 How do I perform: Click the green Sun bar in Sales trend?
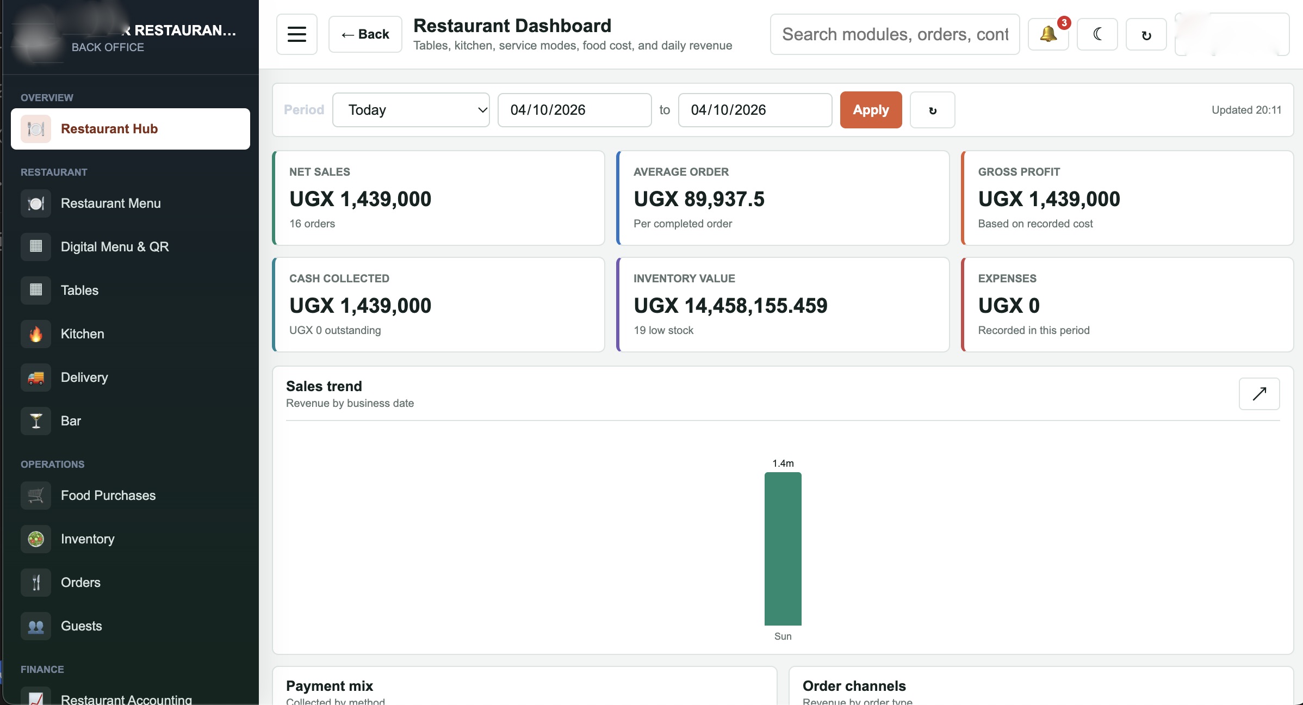pyautogui.click(x=783, y=549)
